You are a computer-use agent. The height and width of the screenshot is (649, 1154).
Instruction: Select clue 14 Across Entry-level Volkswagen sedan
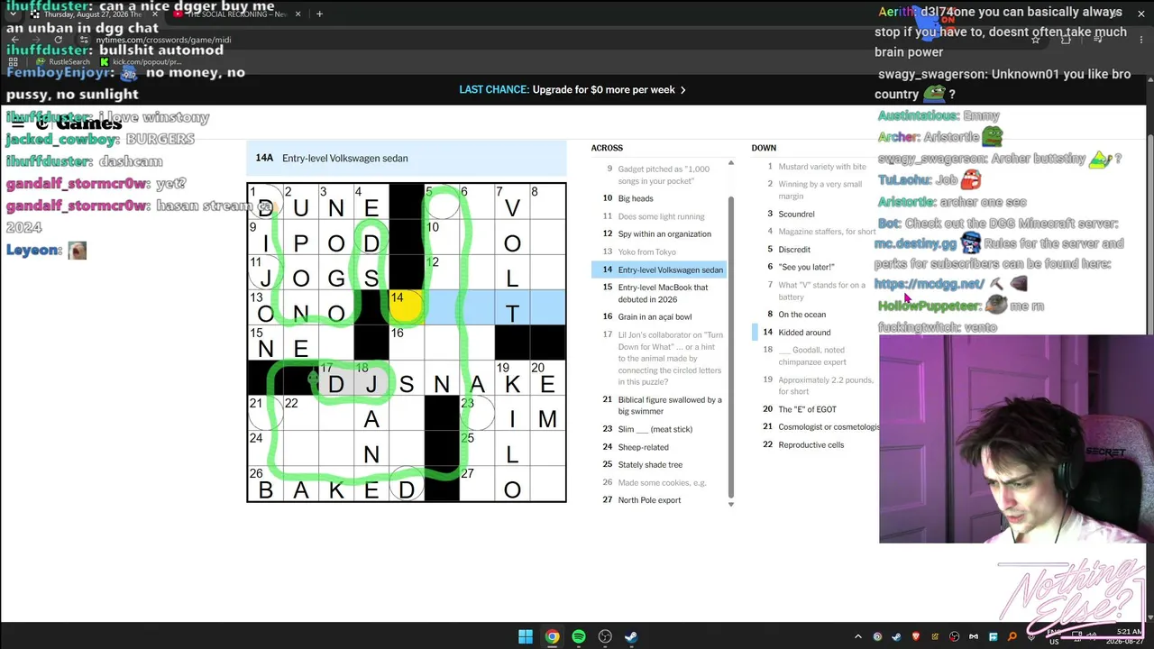(x=661, y=270)
